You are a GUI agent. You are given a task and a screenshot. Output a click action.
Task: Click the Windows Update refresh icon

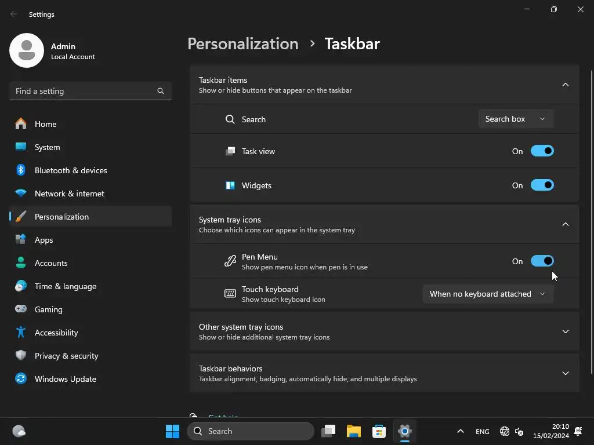click(21, 378)
